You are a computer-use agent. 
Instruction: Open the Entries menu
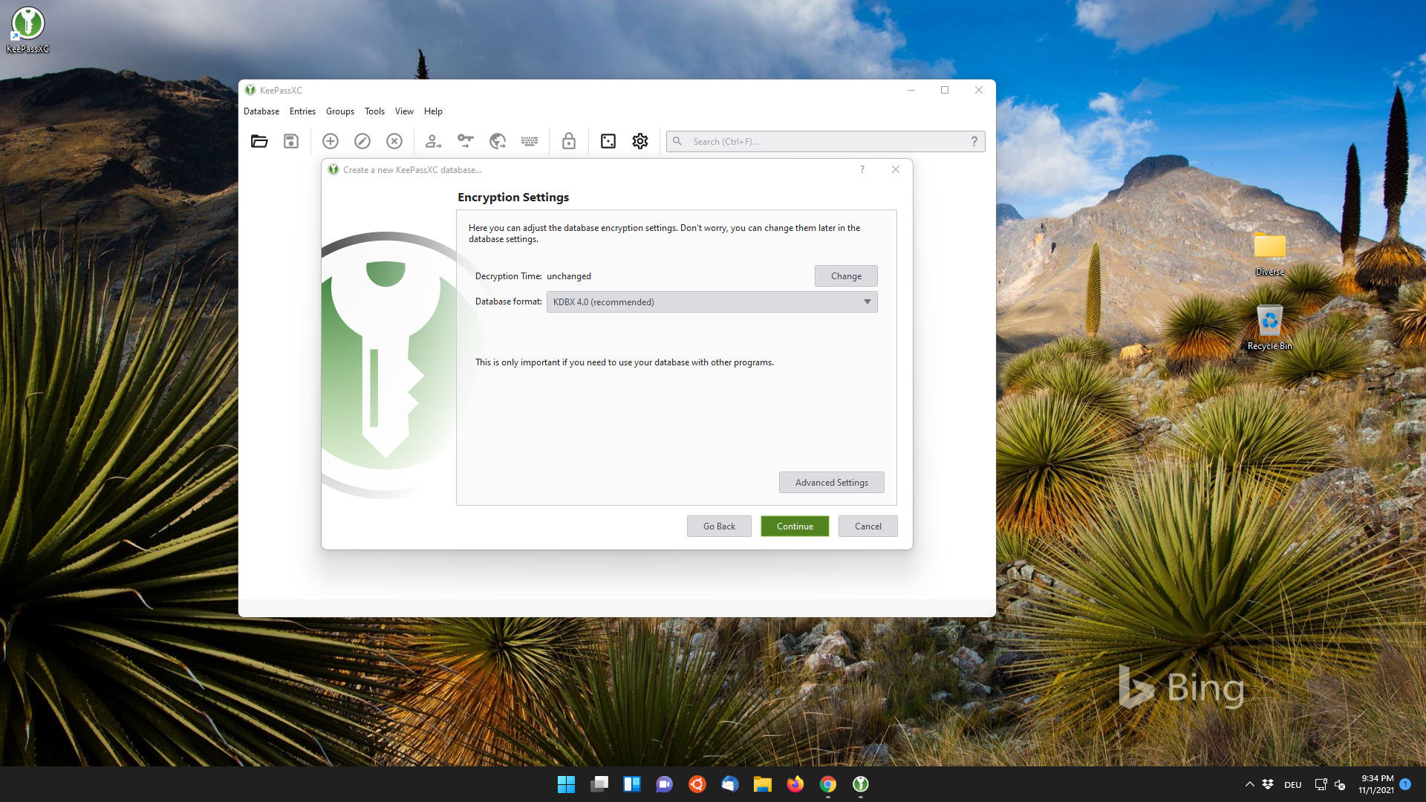coord(302,111)
